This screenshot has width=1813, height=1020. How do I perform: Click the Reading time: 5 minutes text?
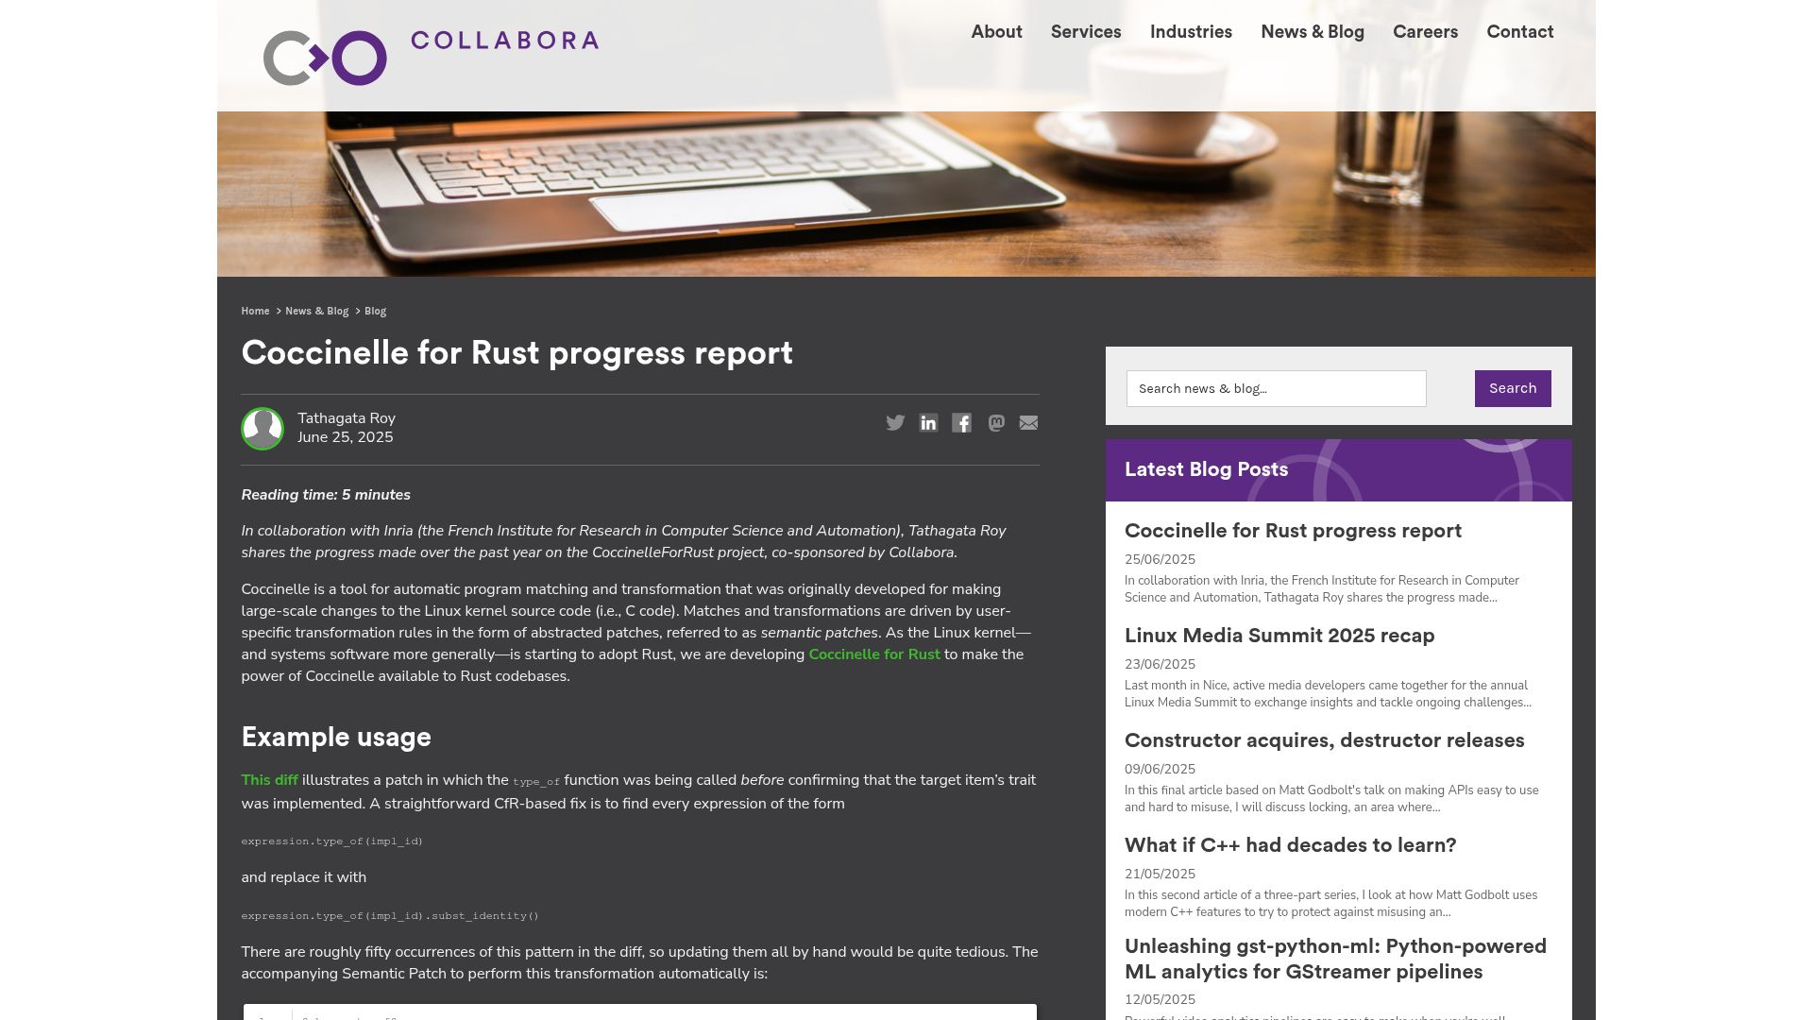[326, 495]
